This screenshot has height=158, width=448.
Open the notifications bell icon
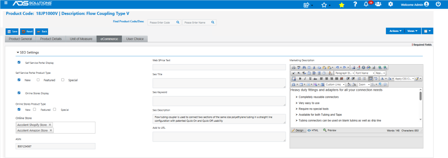366,4
